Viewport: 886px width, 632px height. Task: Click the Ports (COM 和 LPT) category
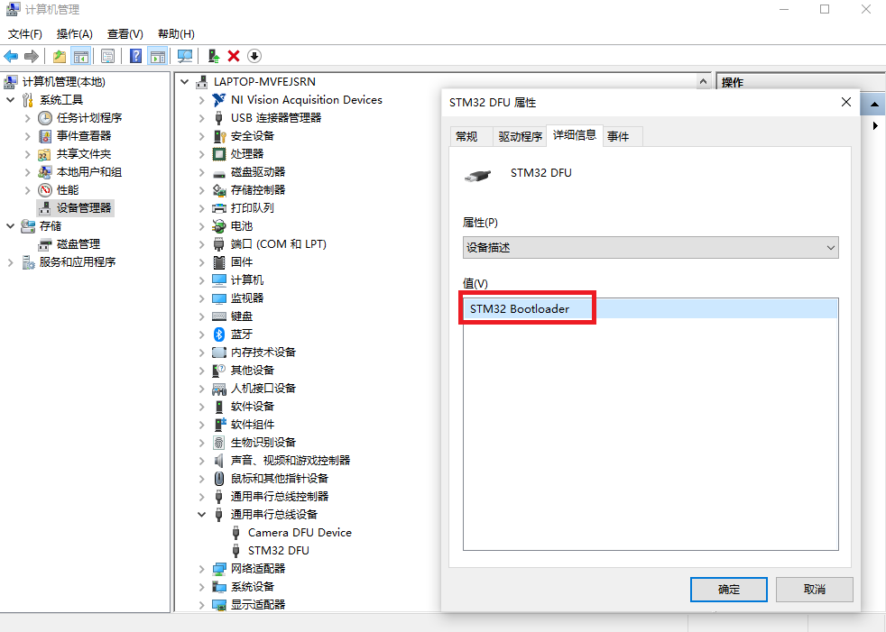pyautogui.click(x=279, y=244)
